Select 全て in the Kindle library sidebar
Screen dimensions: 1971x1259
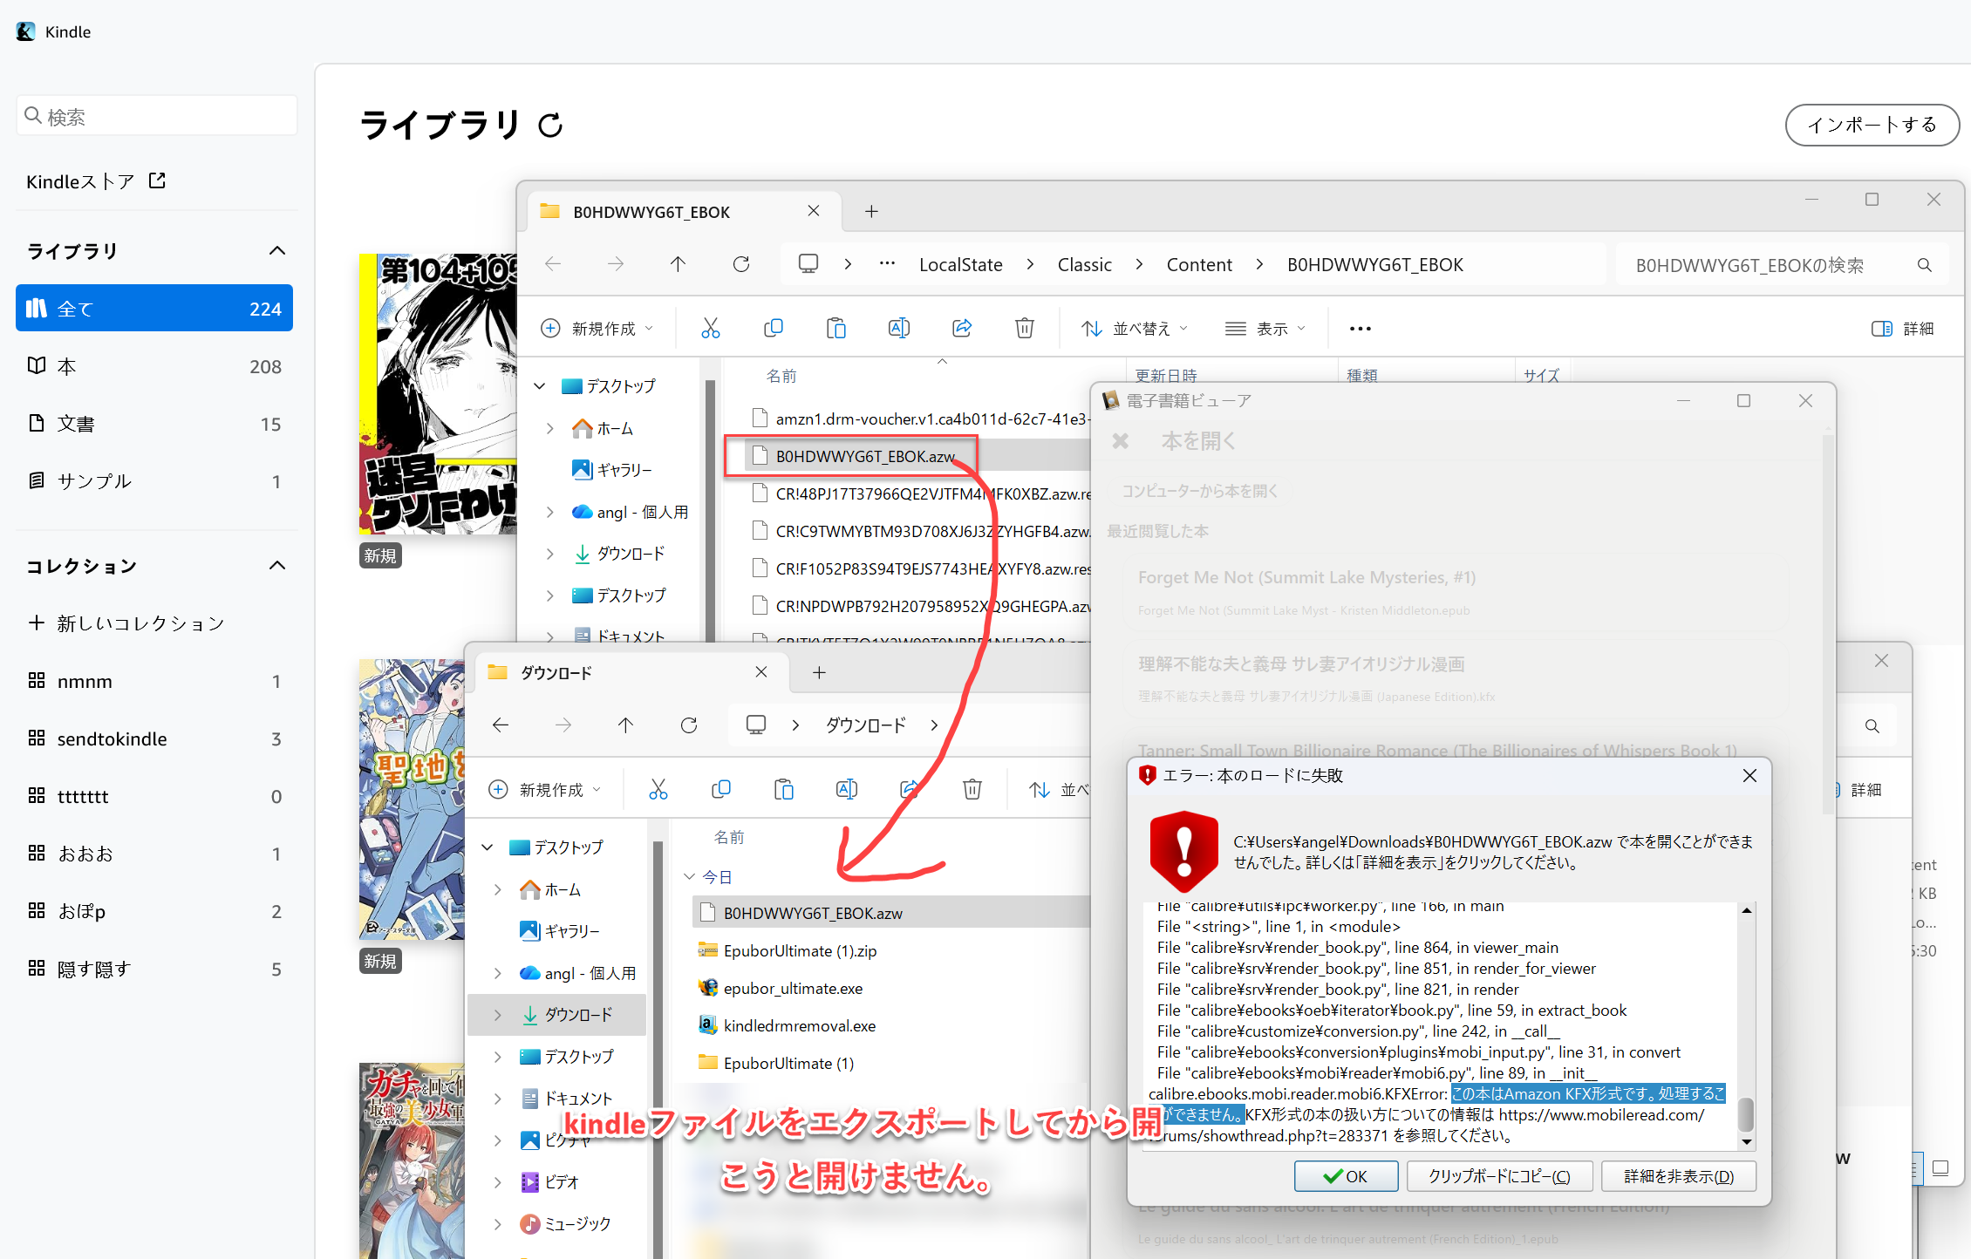[154, 308]
